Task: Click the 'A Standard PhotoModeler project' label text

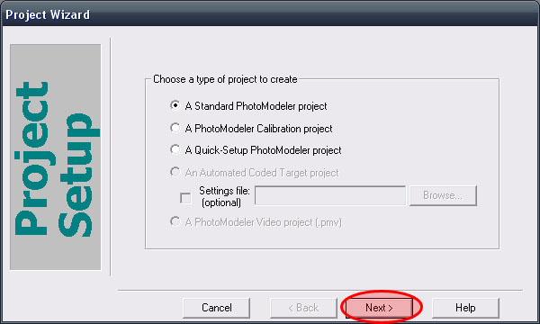Action: point(256,106)
